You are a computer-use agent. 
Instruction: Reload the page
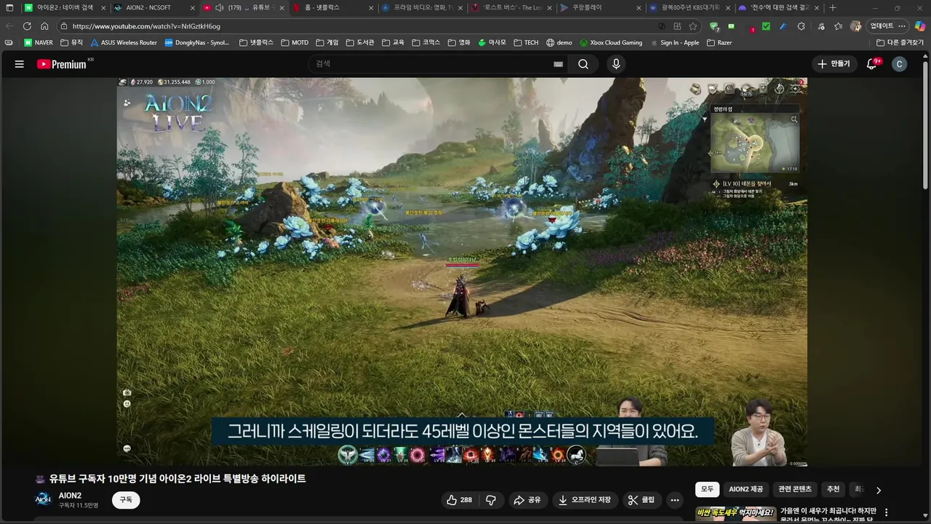pos(27,25)
